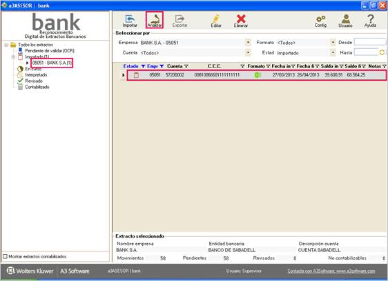Open the Estad dropdown showing Importado
Screen dimensions: 388x281
point(333,52)
